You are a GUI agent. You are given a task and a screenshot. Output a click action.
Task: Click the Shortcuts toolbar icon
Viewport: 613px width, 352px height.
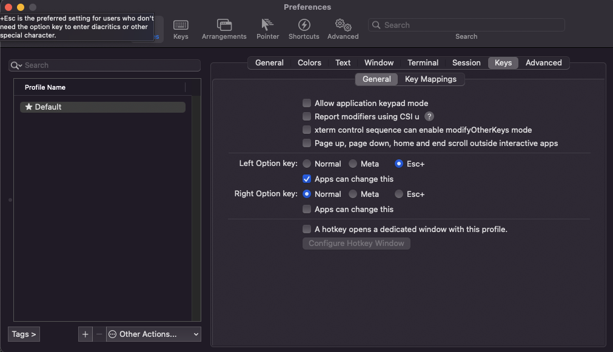pyautogui.click(x=303, y=28)
